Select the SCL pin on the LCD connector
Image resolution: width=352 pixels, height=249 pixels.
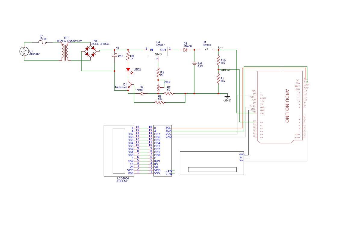pos(167,127)
